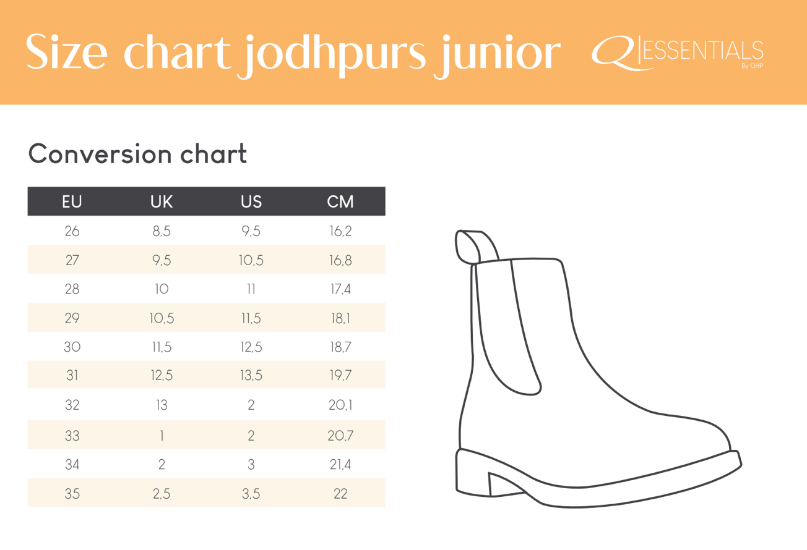Screen dimensions: 807x550
Task: Pick EU size 29 in the table
Action: coord(72,318)
